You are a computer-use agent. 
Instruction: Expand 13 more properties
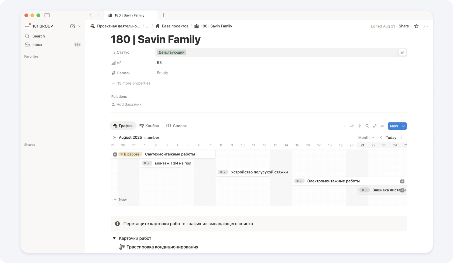131,83
